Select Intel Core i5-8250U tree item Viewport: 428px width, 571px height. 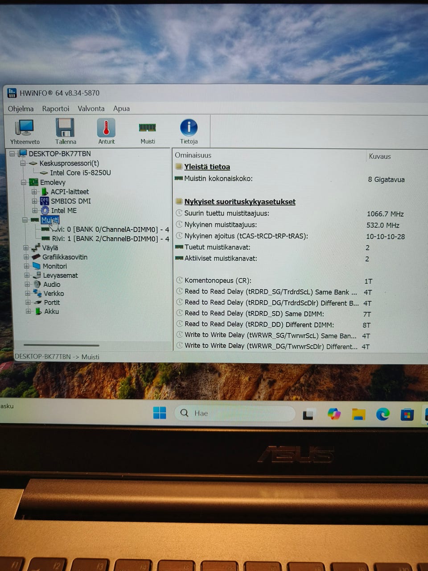coord(80,173)
